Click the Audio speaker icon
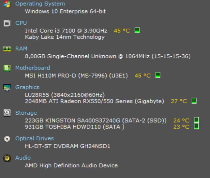This screenshot has width=210, height=178. (6, 158)
